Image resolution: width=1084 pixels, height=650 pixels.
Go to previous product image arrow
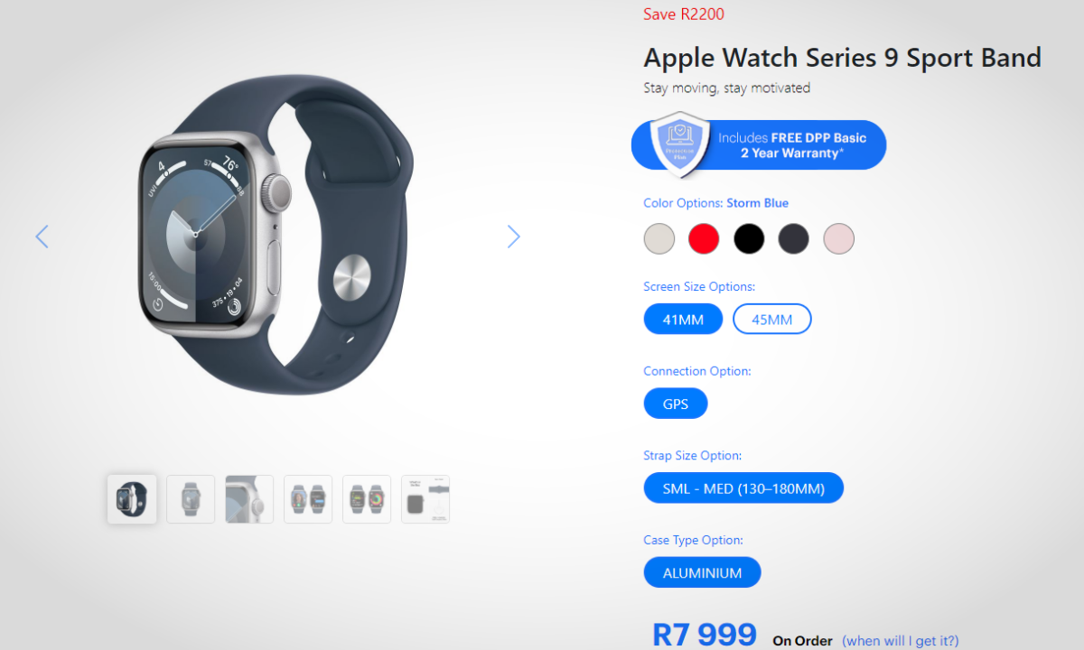tap(42, 237)
